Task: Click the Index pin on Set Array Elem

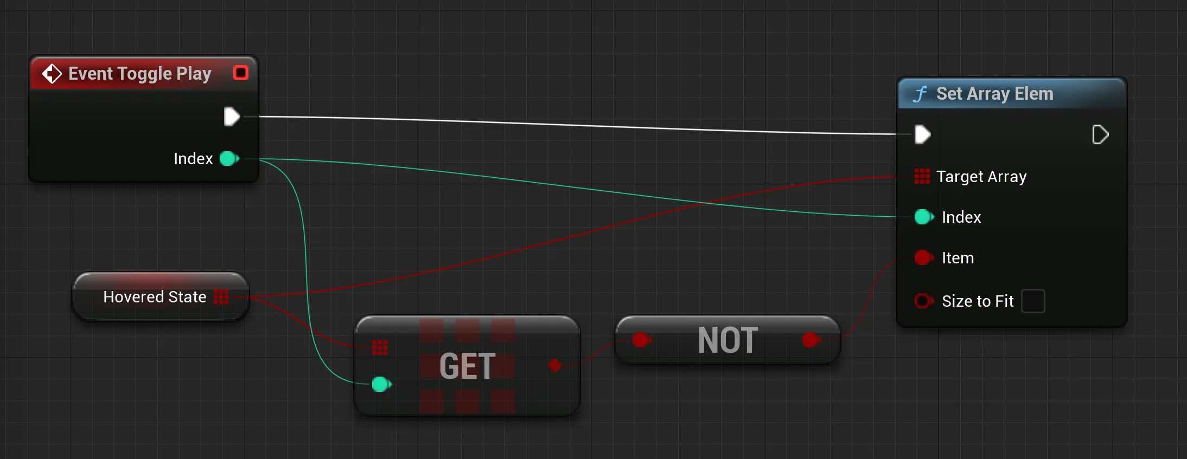Action: pos(924,217)
